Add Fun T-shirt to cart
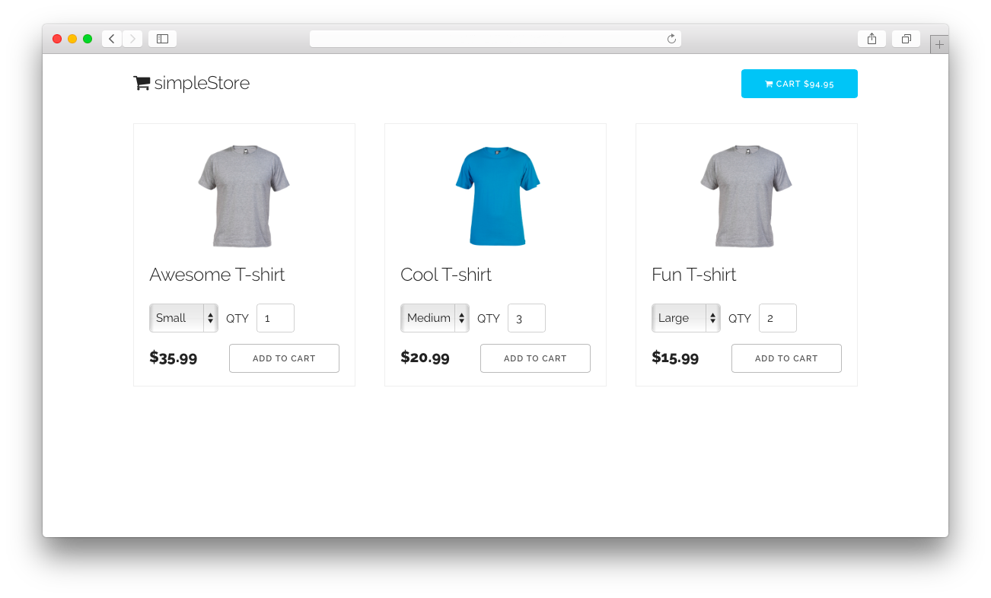The width and height of the screenshot is (991, 598). [786, 358]
